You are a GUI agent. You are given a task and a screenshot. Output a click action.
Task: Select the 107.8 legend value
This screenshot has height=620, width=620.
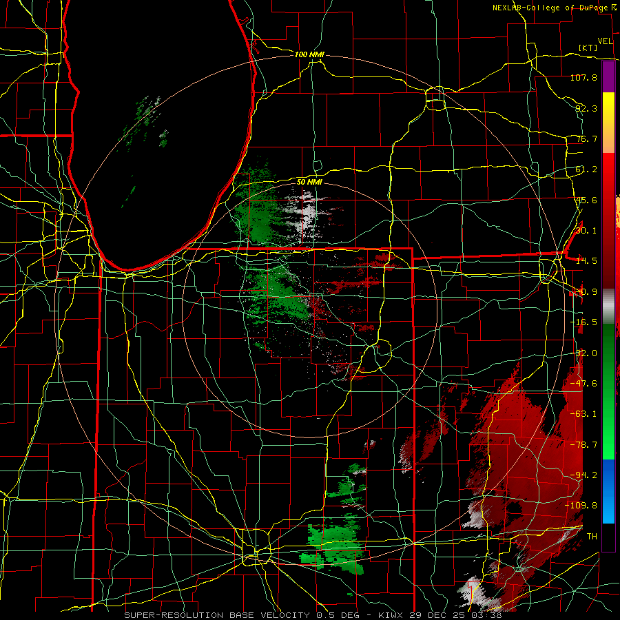coord(583,77)
